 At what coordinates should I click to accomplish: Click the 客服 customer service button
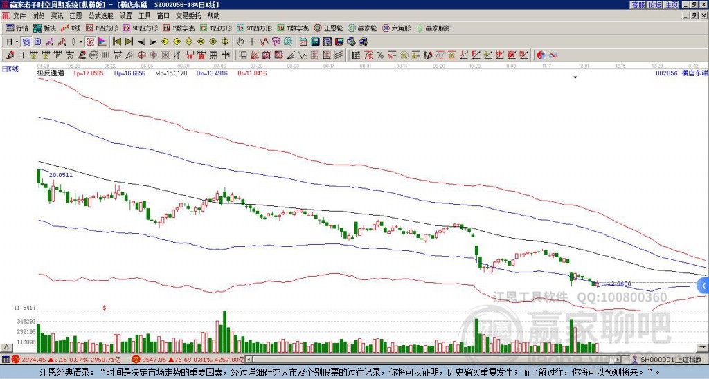[638, 5]
